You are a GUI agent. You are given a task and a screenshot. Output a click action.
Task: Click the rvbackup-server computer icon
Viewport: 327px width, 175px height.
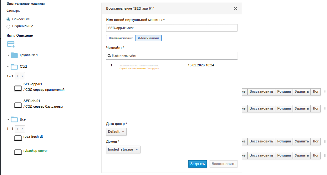[18, 152]
